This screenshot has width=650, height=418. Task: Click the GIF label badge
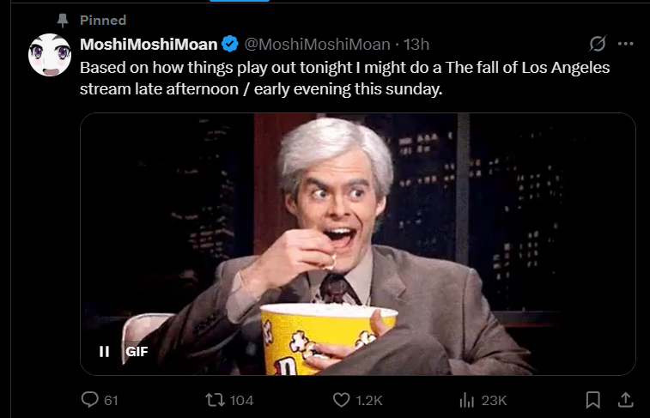[137, 351]
